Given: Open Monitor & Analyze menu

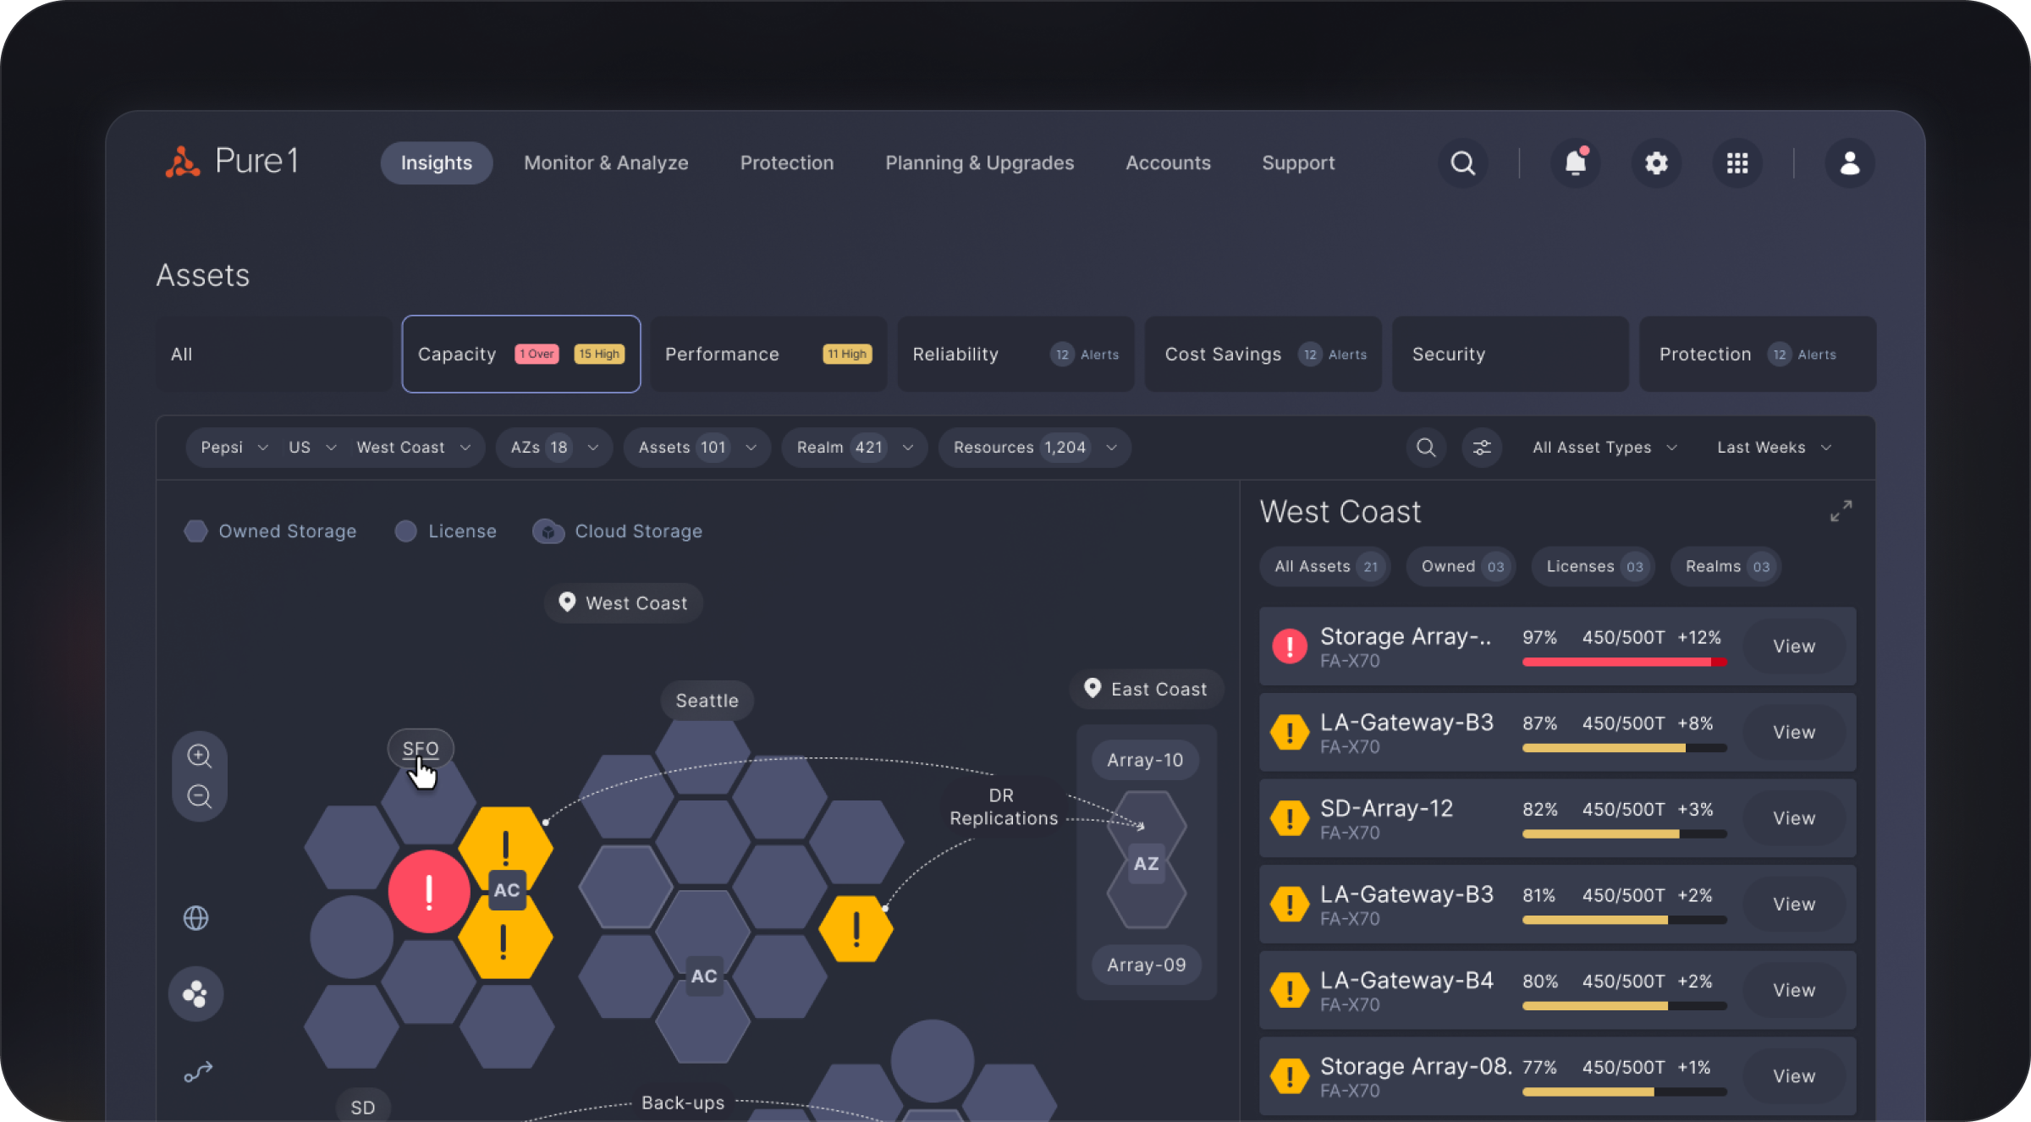Looking at the screenshot, I should (606, 162).
